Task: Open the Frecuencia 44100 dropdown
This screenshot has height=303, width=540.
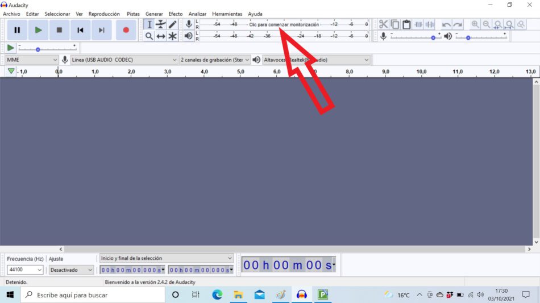Action: [25, 270]
